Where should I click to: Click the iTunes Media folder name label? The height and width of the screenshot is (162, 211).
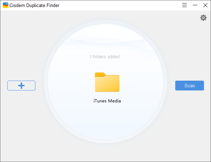pyautogui.click(x=107, y=101)
